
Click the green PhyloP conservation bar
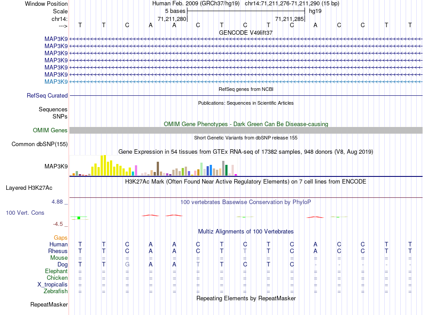79,217
